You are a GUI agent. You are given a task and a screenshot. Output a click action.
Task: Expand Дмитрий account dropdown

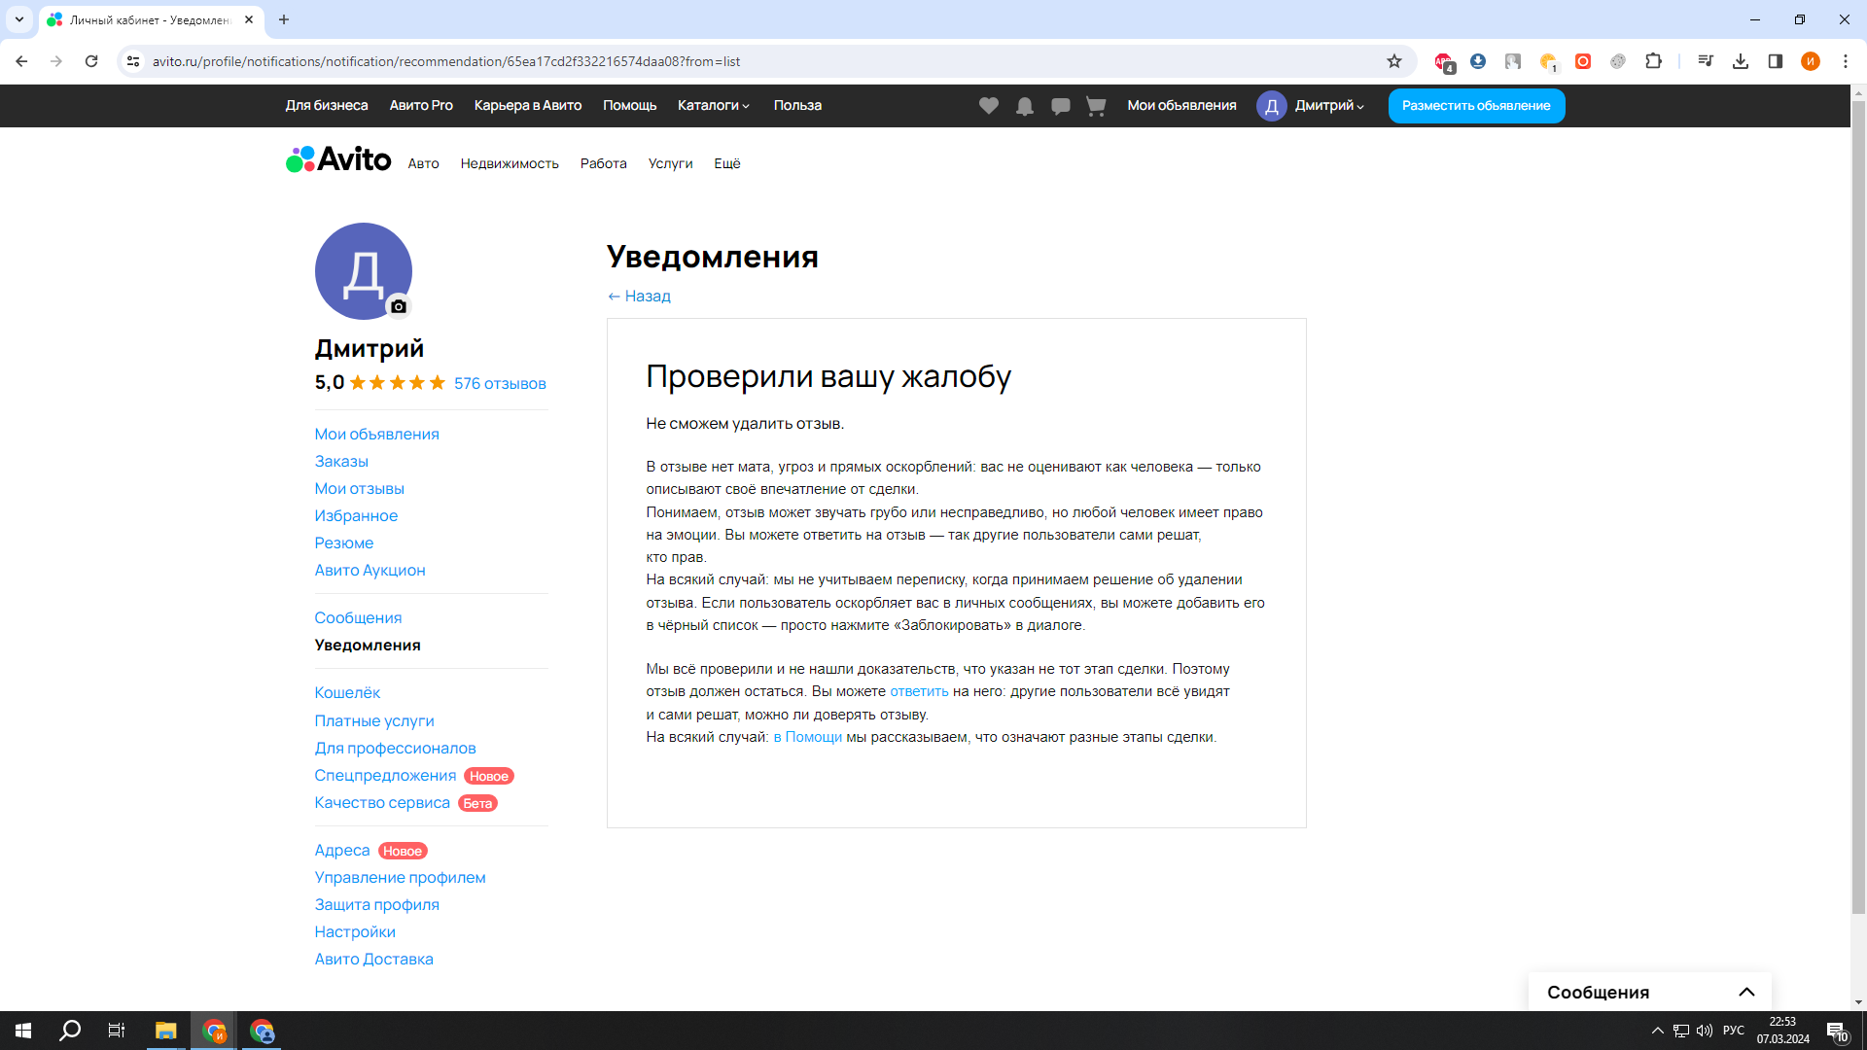1329,106
